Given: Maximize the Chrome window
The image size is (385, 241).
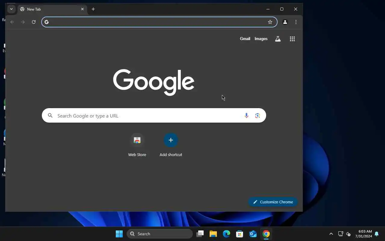Looking at the screenshot, I should pyautogui.click(x=282, y=9).
